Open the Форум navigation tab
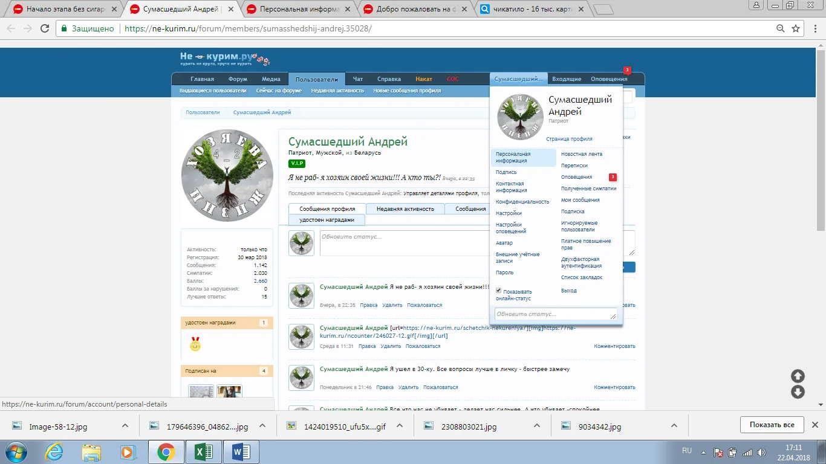 (x=238, y=79)
